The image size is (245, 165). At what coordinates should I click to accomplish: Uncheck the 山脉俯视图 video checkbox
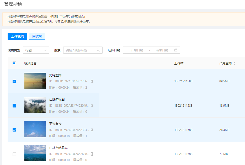[14, 106]
